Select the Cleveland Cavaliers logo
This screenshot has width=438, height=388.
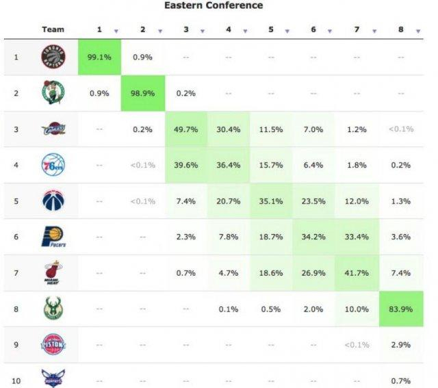tap(53, 129)
